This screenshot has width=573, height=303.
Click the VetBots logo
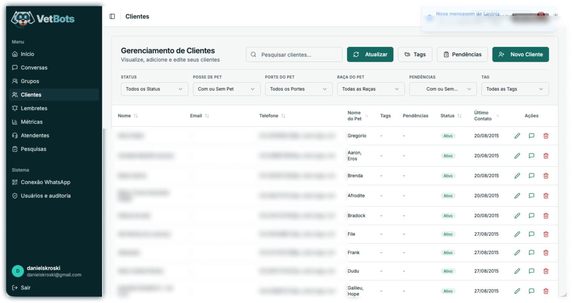(x=43, y=19)
